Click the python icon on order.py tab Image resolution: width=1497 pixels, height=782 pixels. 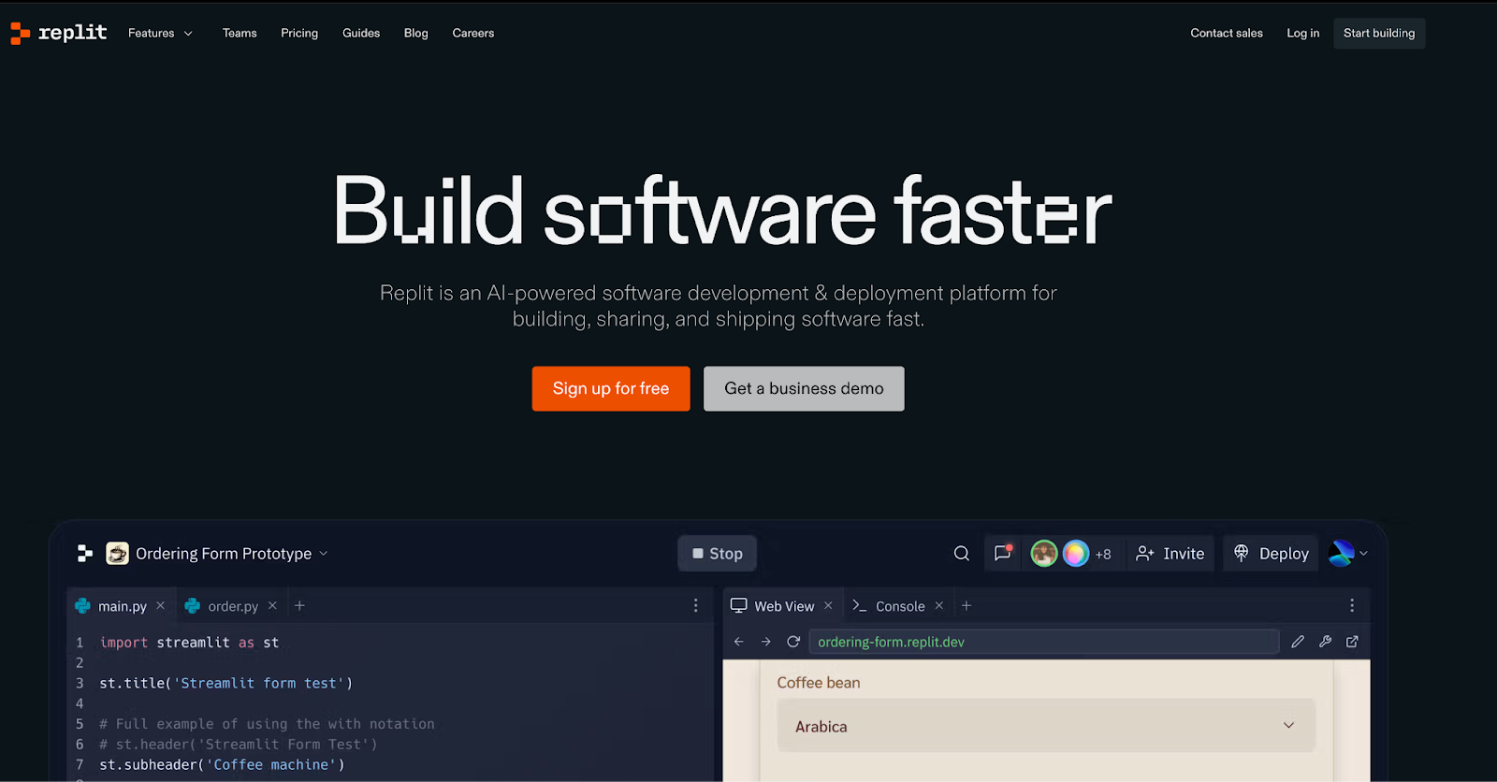[x=193, y=605]
